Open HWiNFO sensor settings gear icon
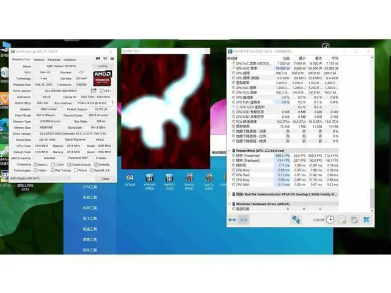This screenshot has width=391, height=293. click(x=354, y=220)
